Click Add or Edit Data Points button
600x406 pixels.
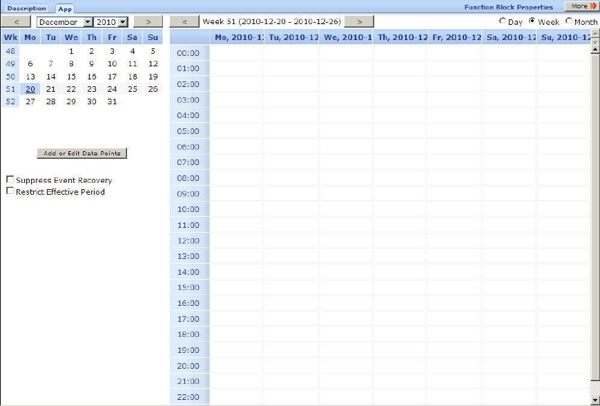(x=82, y=153)
